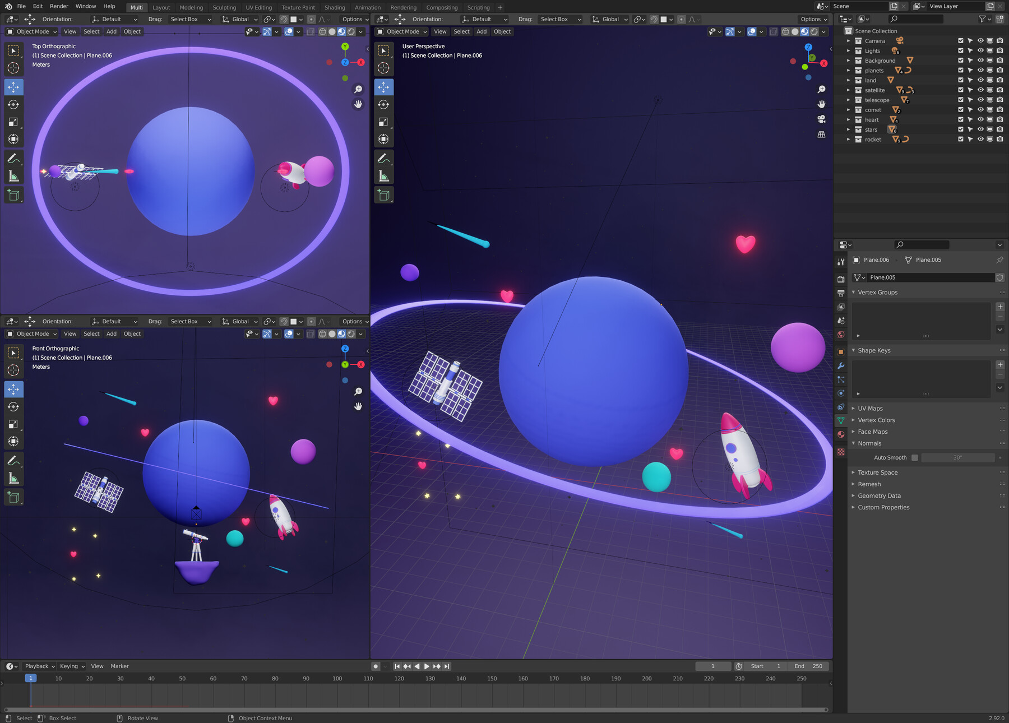Add a new shape key with the plus button
This screenshot has height=723, width=1009.
pyautogui.click(x=1000, y=365)
